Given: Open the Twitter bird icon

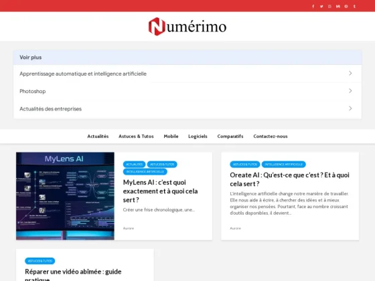Looking at the screenshot, I should tap(321, 7).
